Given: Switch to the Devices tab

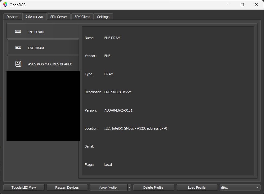Looking at the screenshot, I should tap(12, 17).
